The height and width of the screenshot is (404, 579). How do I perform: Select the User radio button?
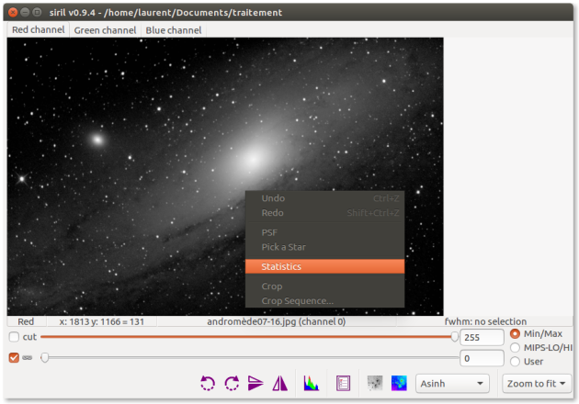tap(515, 362)
